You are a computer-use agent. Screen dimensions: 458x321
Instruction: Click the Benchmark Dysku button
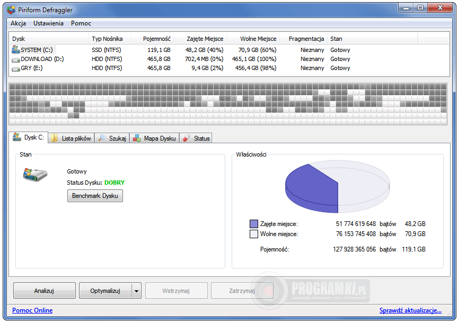[95, 196]
